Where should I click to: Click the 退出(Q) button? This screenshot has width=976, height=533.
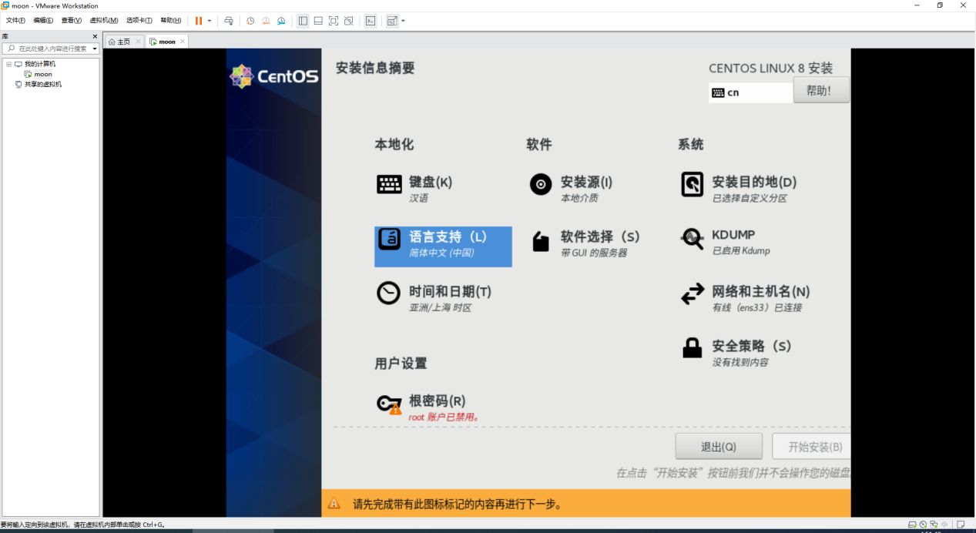tap(719, 447)
